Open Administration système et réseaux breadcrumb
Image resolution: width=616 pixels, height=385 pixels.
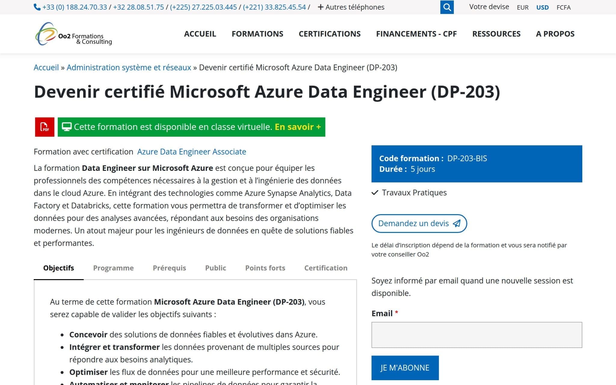pos(129,67)
